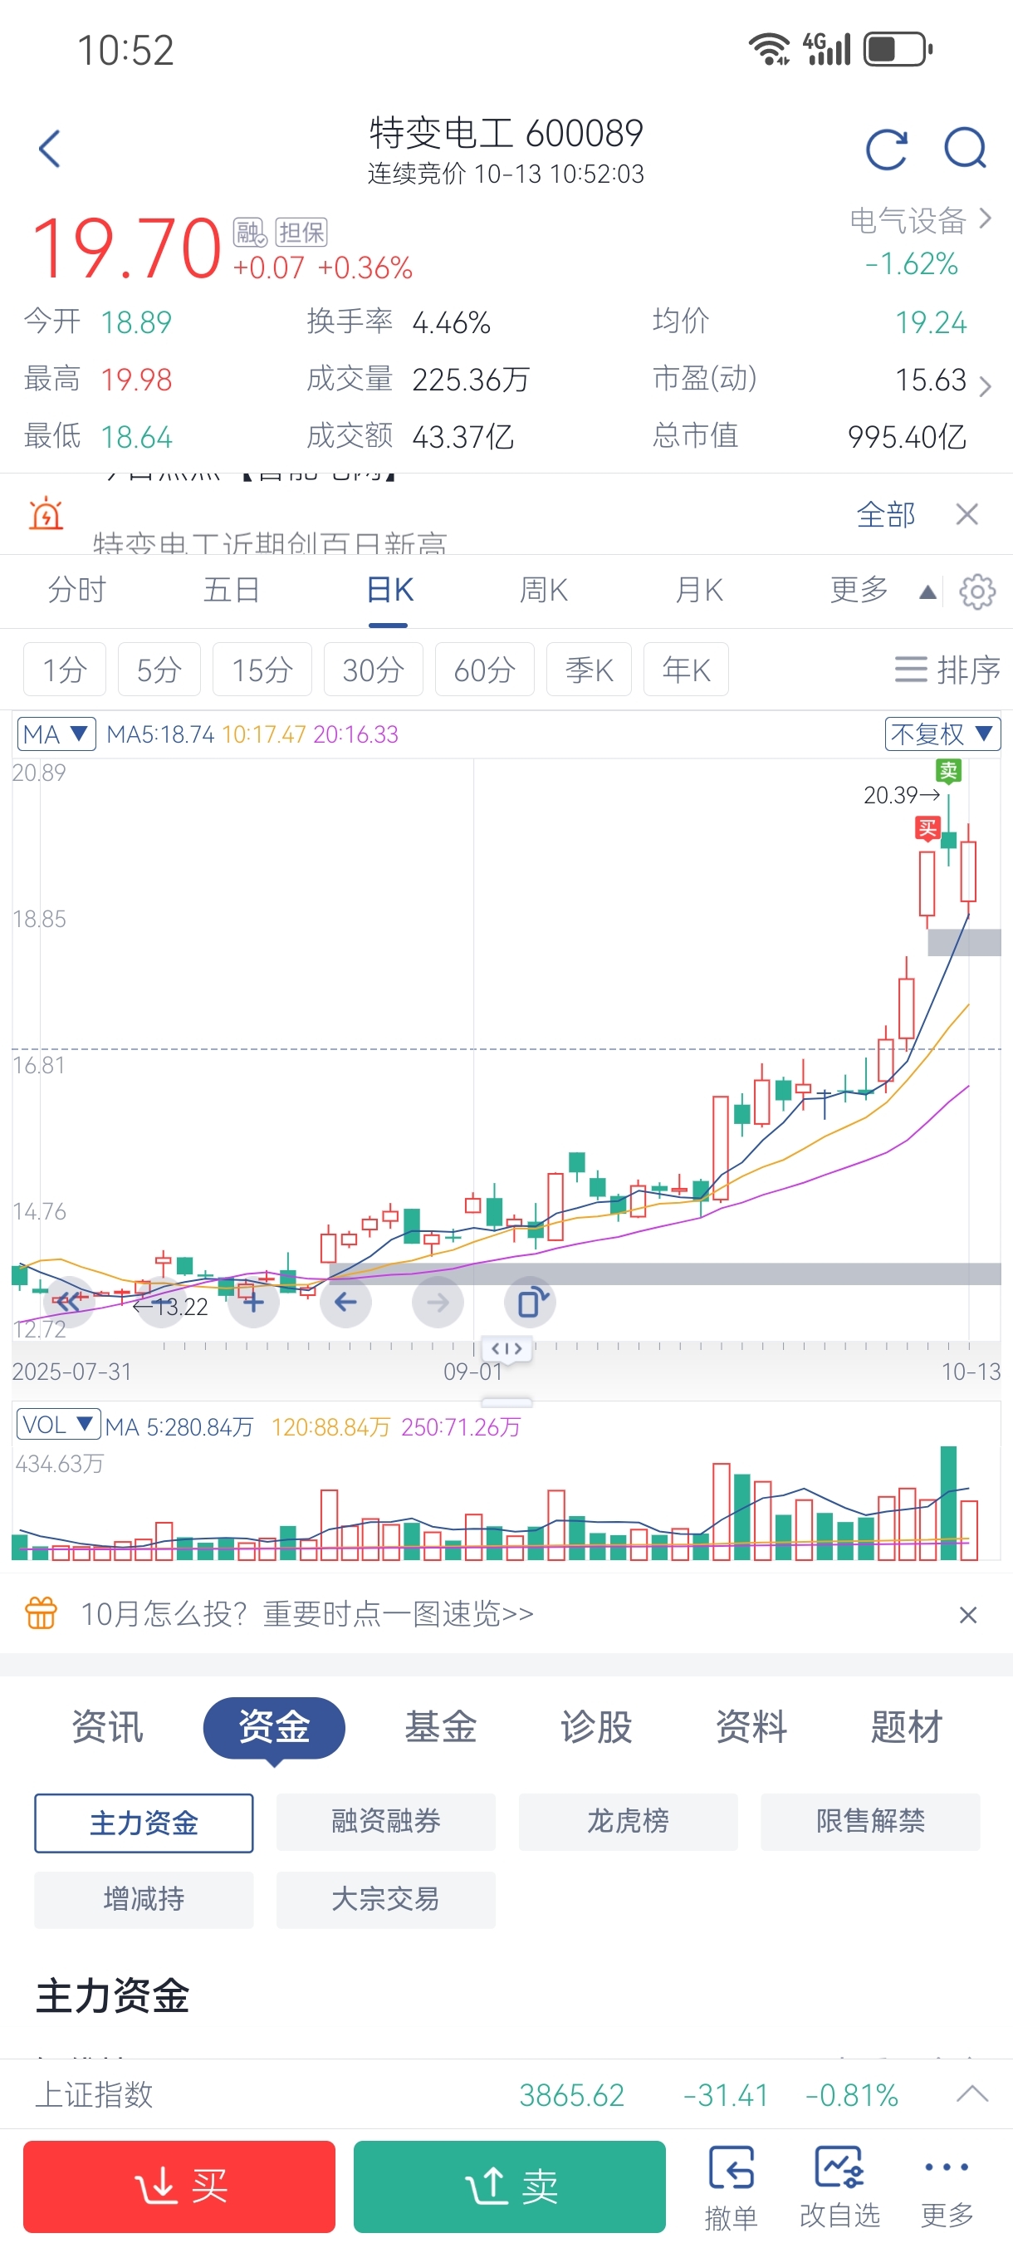Viewport: 1013px width, 2243px height.
Task: Select the 基金 tab
Action: (440, 1726)
